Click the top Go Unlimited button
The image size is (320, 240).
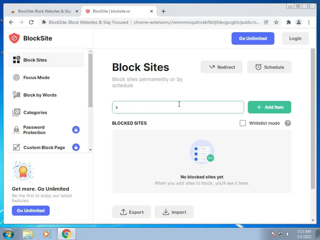click(252, 38)
